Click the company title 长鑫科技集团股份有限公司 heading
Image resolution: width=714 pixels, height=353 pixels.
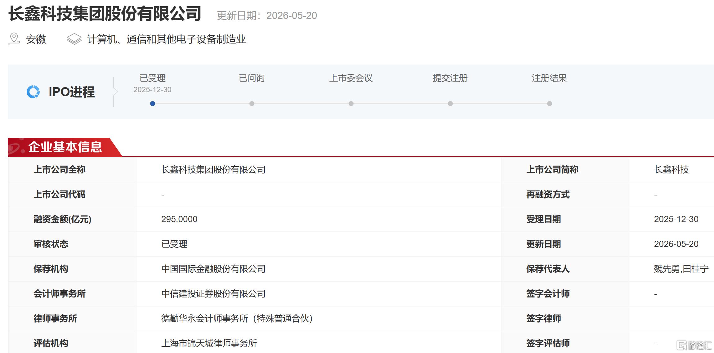click(x=105, y=14)
